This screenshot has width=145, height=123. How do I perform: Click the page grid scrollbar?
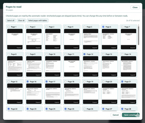point(139,36)
